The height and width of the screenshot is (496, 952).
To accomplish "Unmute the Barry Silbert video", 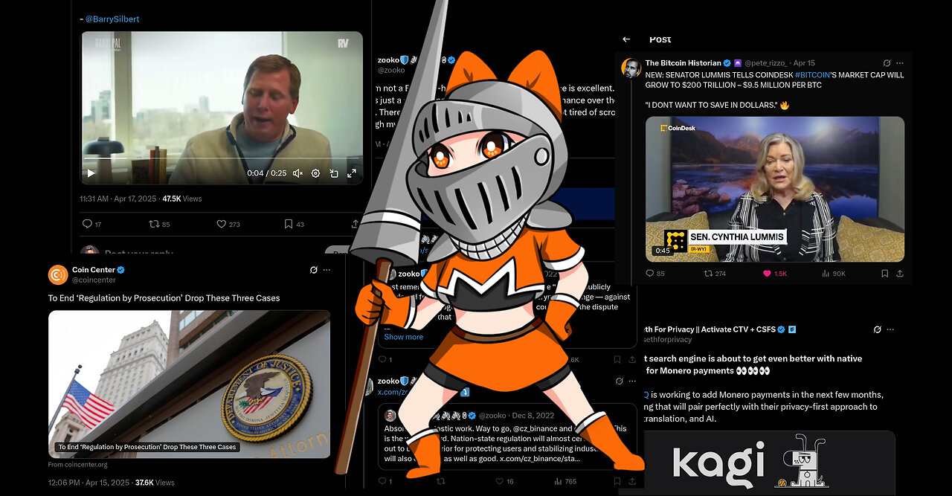I will click(297, 173).
